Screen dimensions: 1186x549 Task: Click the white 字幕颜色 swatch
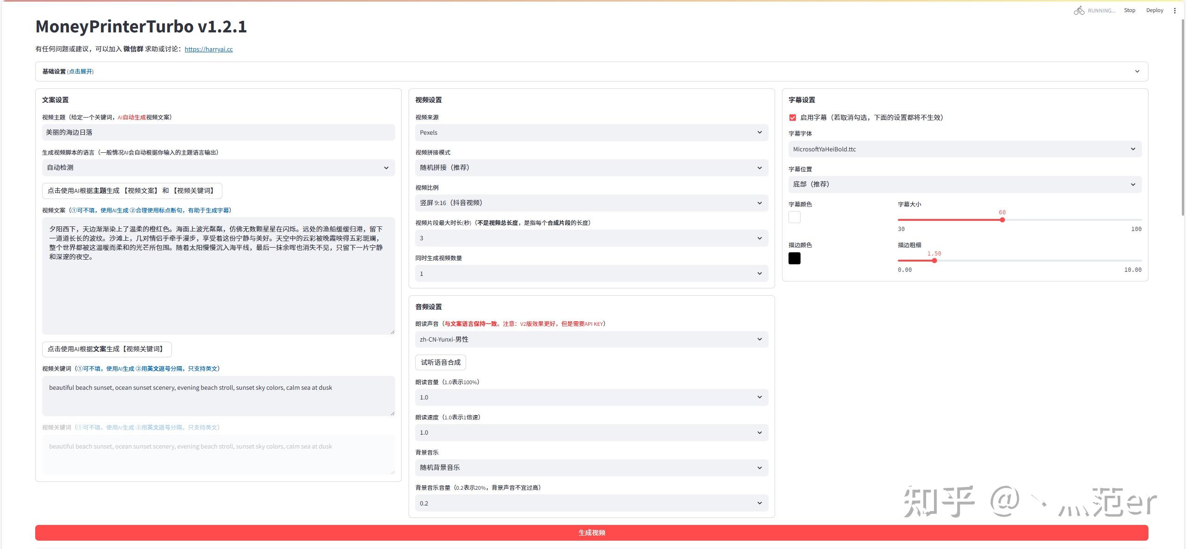point(794,217)
